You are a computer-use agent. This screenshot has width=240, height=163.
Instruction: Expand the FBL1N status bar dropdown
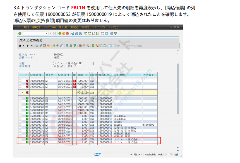142,154
